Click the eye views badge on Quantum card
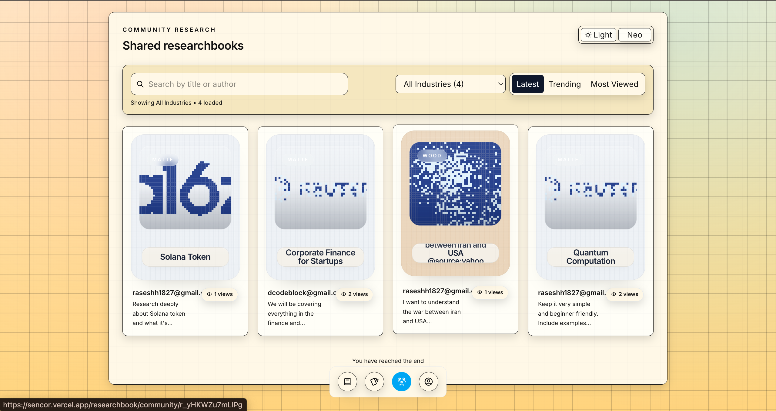The width and height of the screenshot is (776, 411). [625, 294]
